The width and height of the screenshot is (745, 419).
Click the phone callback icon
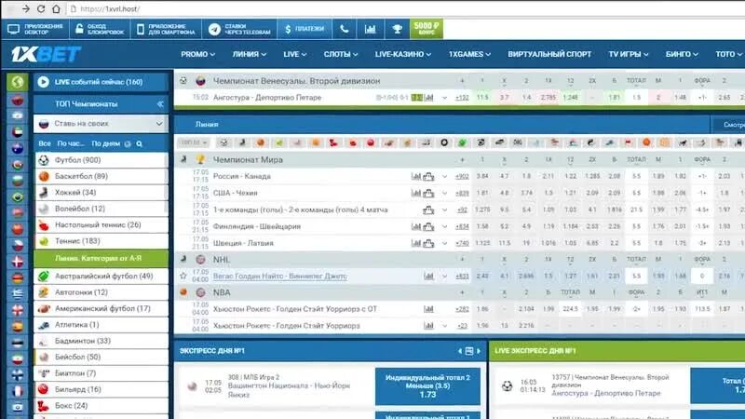click(345, 29)
